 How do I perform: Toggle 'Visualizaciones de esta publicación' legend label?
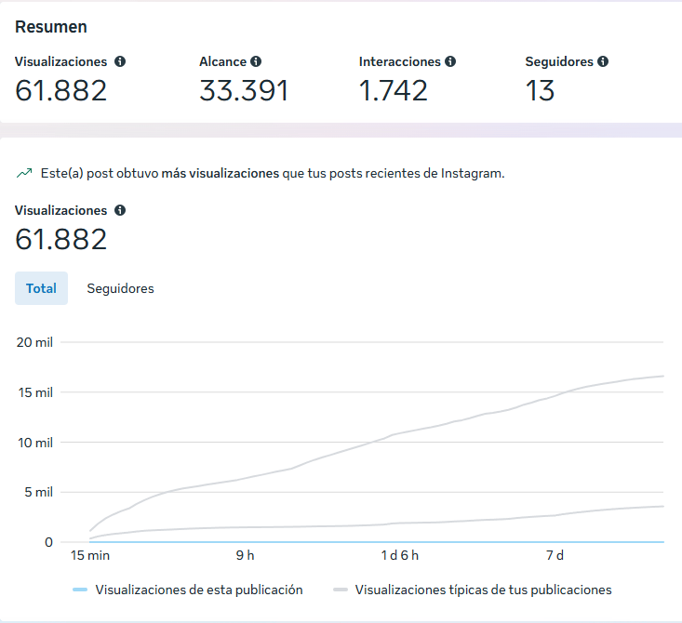[198, 590]
